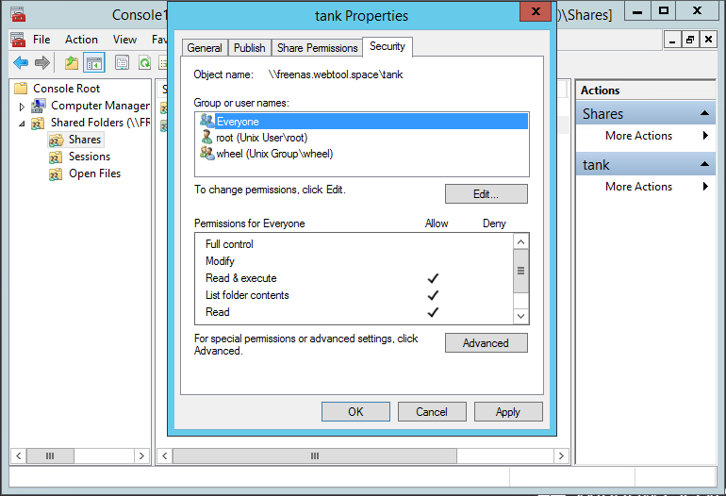Click the Everyone group icon

207,121
